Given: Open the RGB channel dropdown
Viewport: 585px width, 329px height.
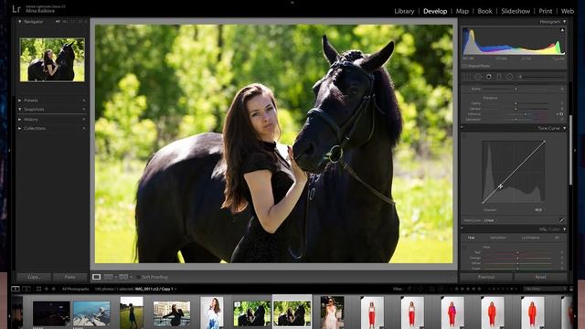Looking at the screenshot, I should (x=539, y=210).
